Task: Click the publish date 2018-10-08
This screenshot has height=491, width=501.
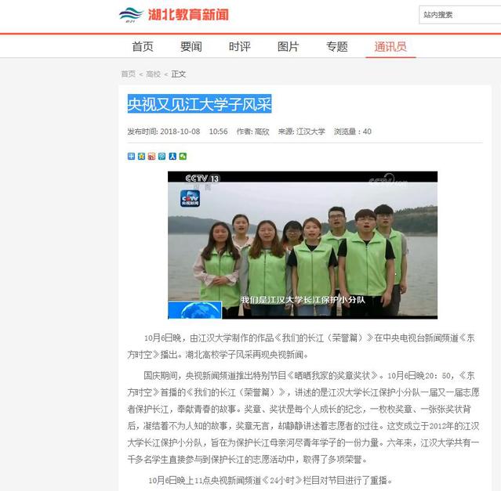Action: click(180, 132)
